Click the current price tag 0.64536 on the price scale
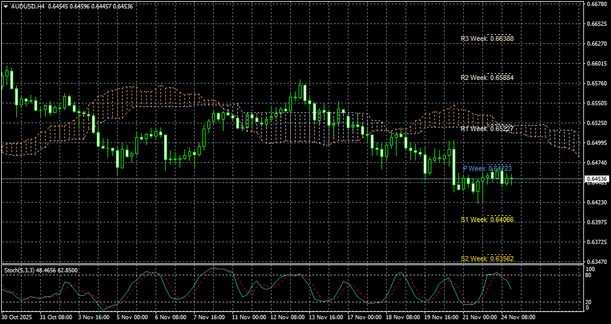 point(596,179)
